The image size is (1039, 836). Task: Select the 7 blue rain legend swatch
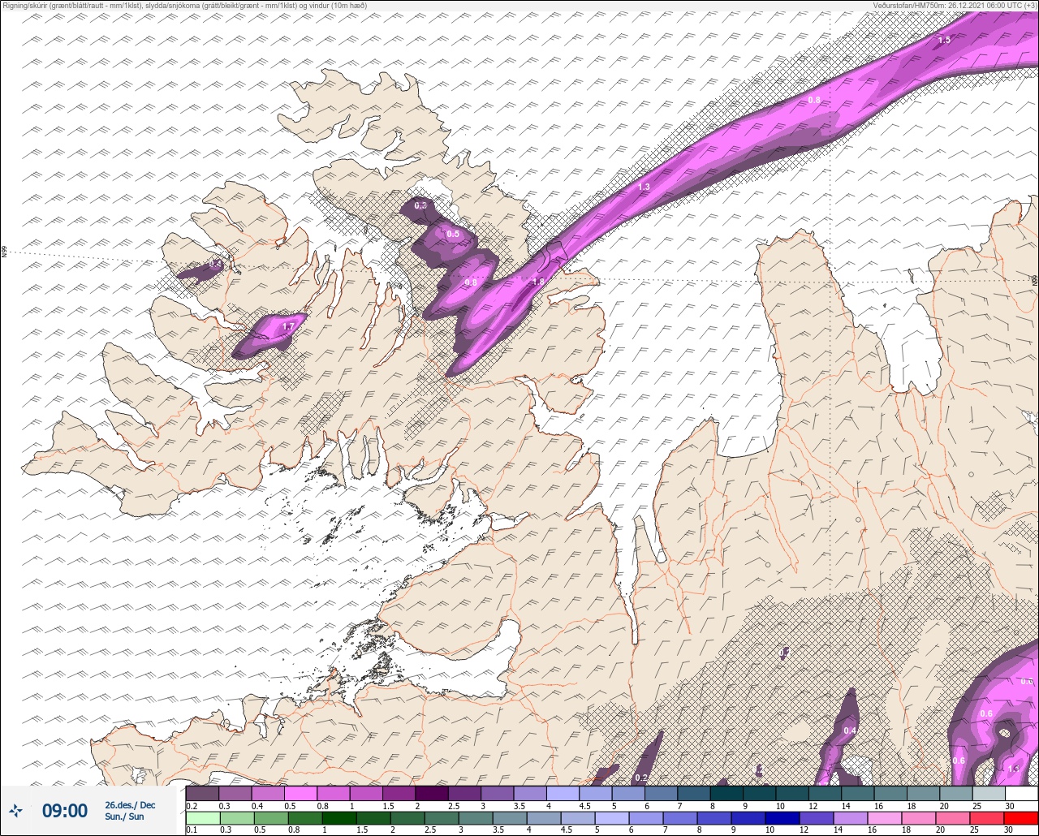coord(680,818)
